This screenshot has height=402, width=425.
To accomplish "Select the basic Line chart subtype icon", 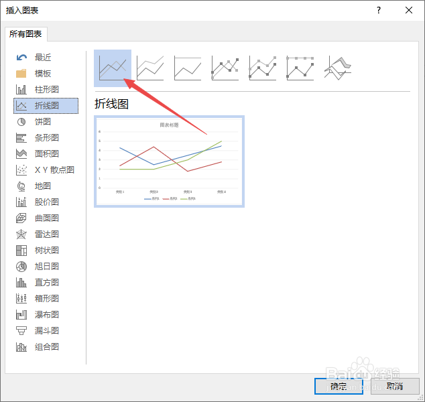I will [113, 68].
